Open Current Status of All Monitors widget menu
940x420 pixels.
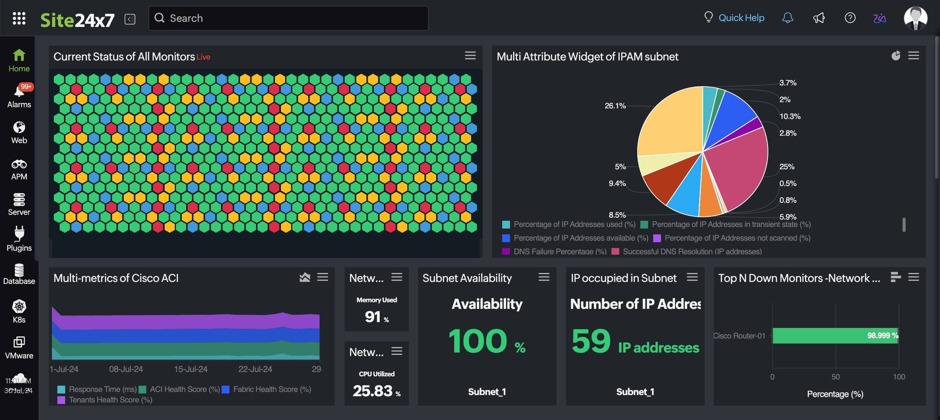pos(470,56)
